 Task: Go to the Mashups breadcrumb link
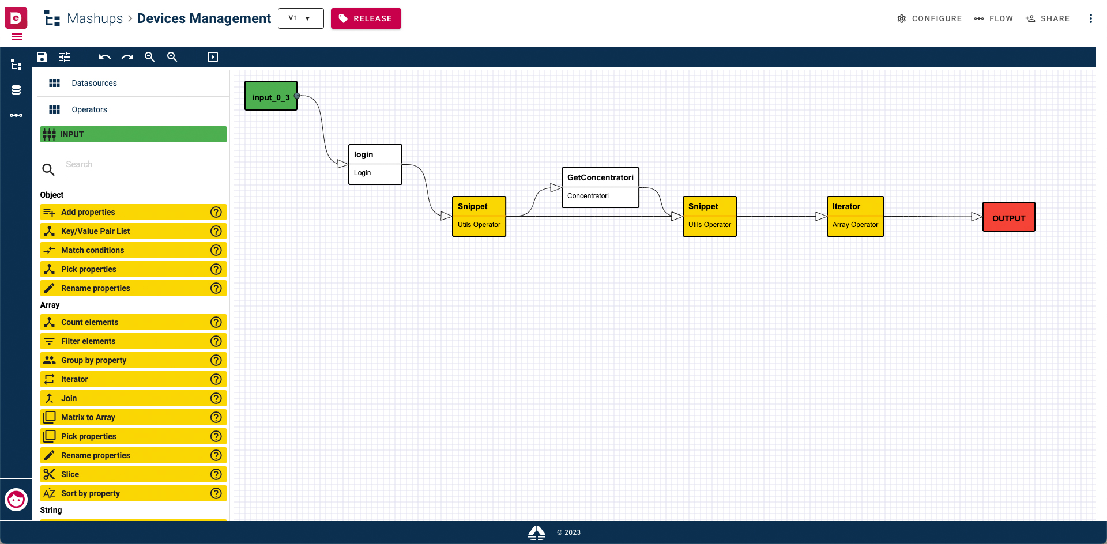pos(95,18)
